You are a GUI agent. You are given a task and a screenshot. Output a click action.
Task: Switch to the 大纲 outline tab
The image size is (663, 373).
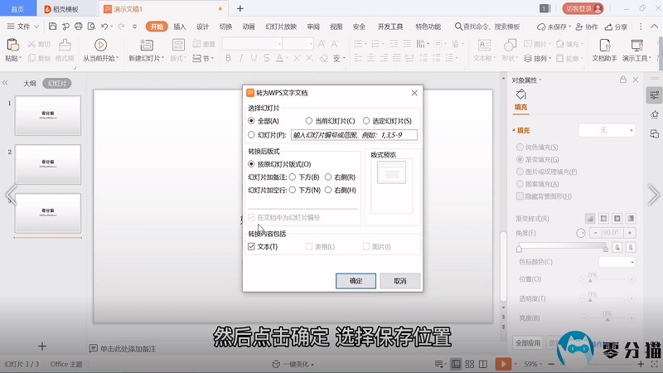(x=29, y=84)
